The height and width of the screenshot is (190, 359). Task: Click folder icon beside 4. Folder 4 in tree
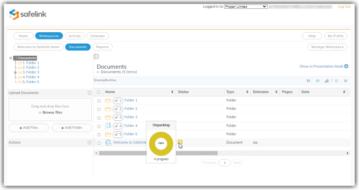point(20,77)
